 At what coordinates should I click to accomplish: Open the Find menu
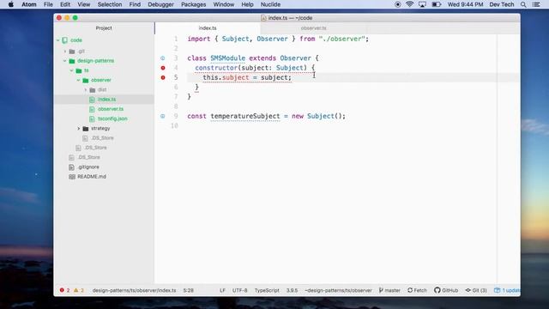coord(135,4)
